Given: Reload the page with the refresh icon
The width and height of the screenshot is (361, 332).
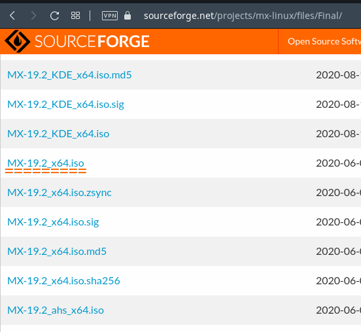Looking at the screenshot, I should (54, 16).
